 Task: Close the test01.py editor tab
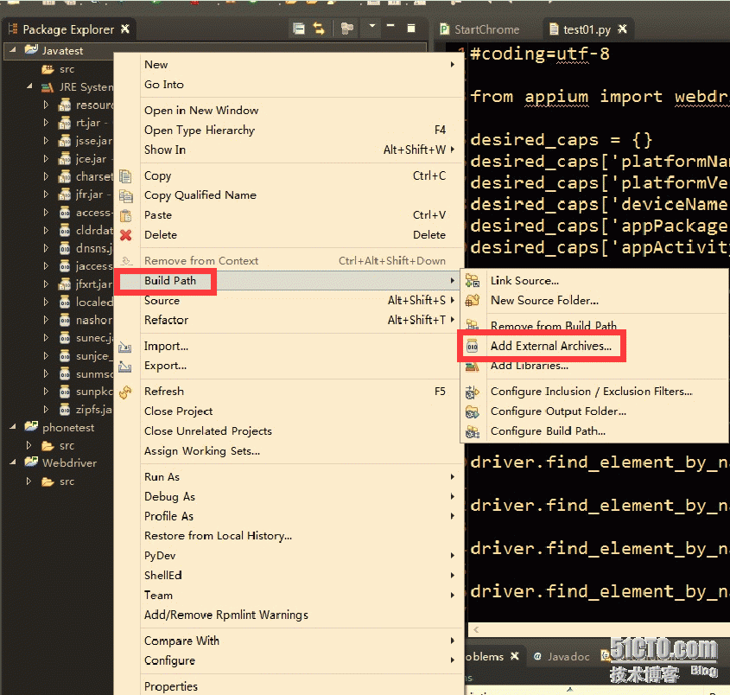[x=622, y=29]
